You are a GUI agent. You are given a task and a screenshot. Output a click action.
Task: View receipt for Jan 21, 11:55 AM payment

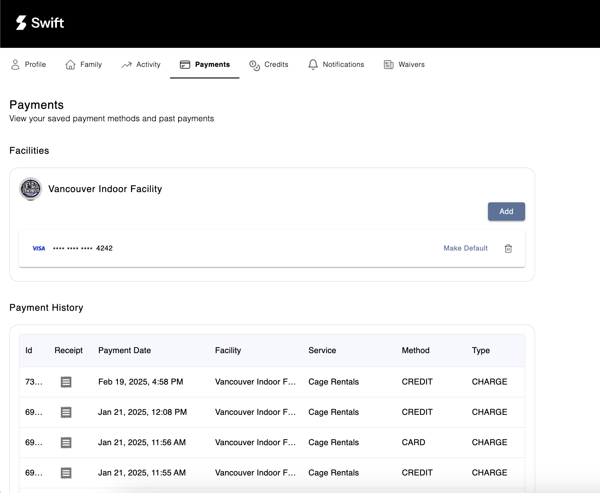coord(66,473)
